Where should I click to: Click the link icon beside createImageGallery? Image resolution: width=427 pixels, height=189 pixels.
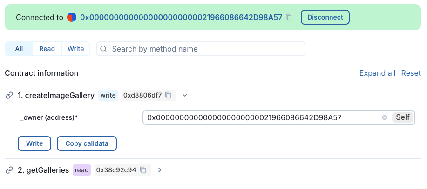tap(9, 95)
